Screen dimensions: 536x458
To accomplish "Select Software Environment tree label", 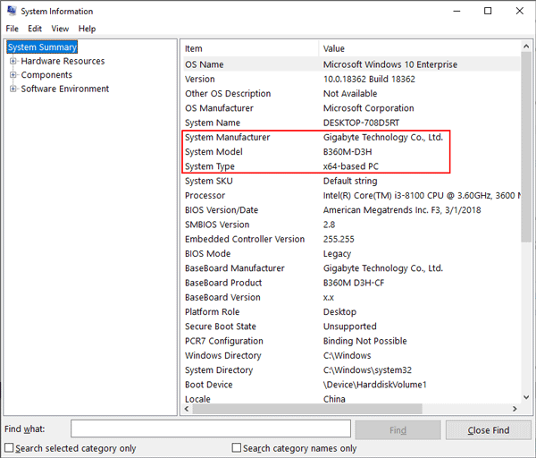I will [65, 89].
